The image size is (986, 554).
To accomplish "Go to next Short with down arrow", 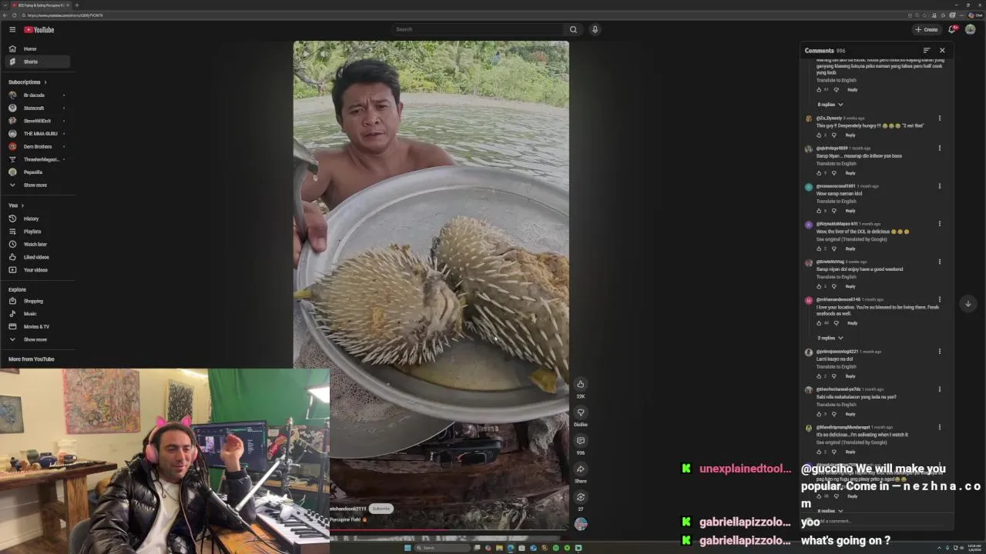I will tap(968, 303).
